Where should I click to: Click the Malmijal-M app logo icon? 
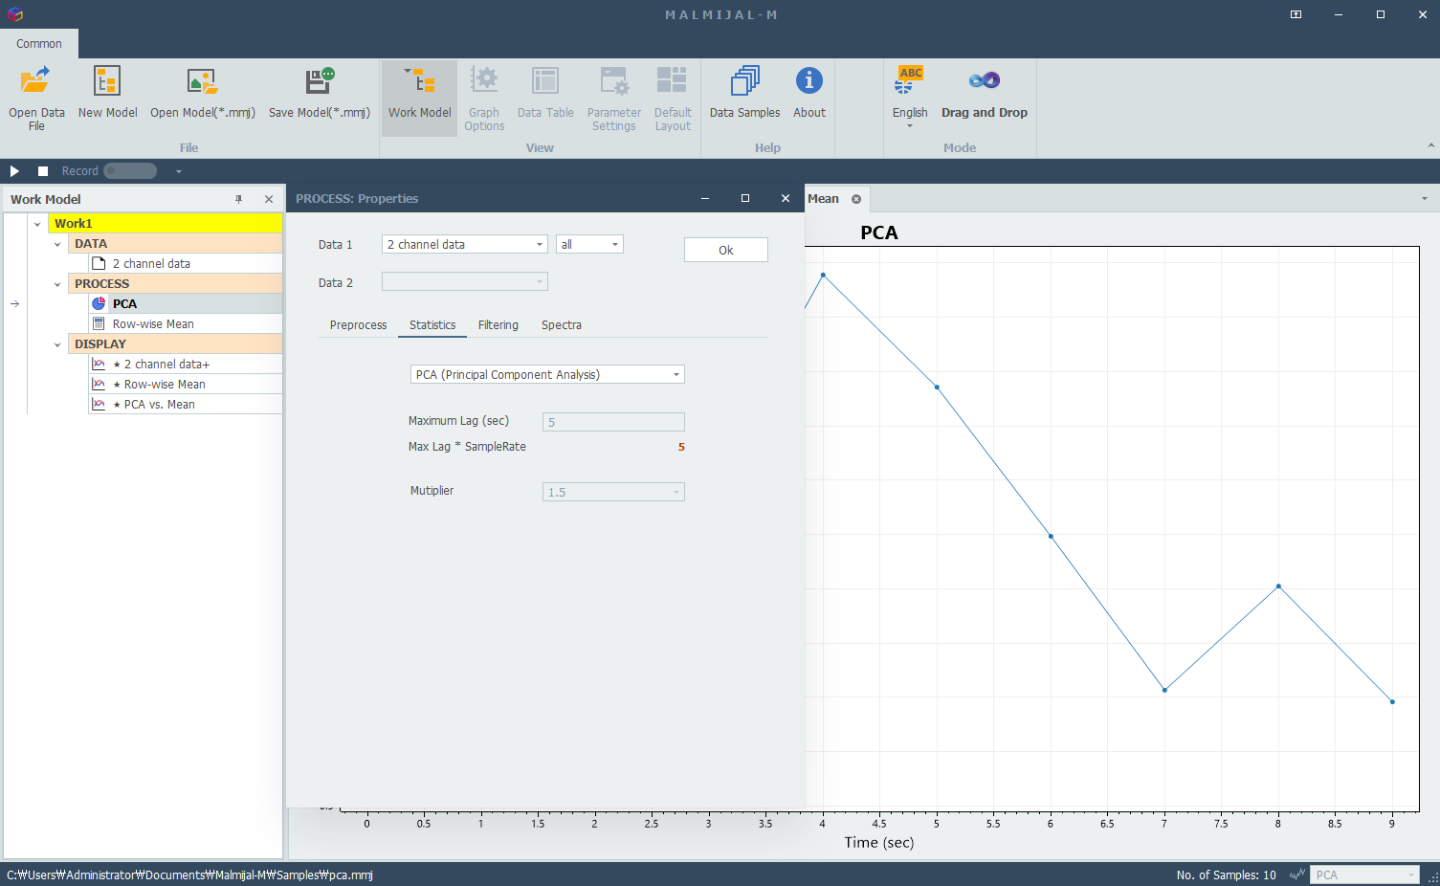(x=14, y=14)
